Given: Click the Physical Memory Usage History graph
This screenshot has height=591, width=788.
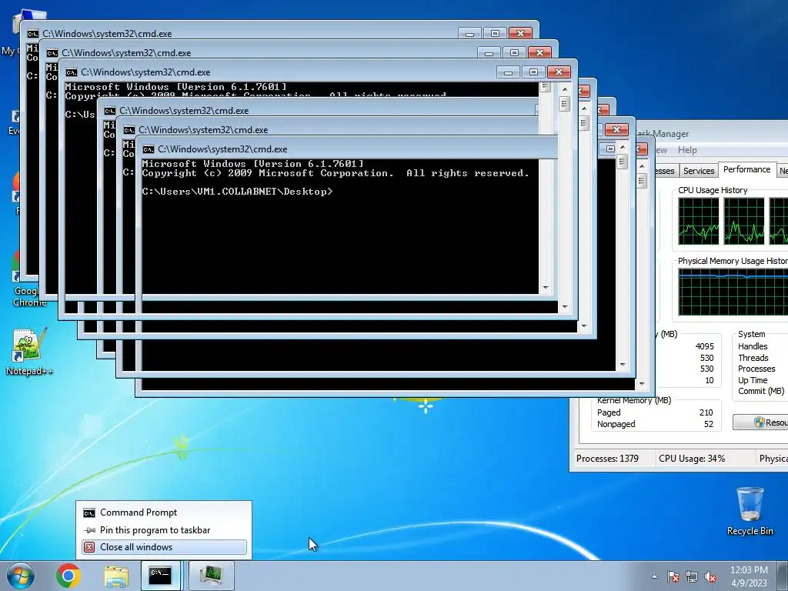Looking at the screenshot, I should (x=733, y=292).
